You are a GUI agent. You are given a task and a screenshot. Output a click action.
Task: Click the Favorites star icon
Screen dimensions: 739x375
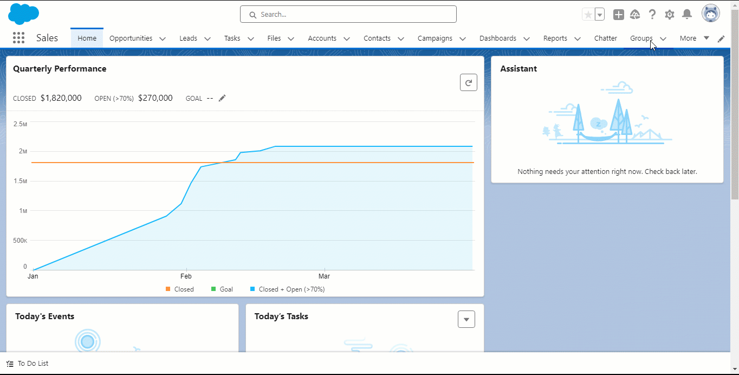point(588,15)
